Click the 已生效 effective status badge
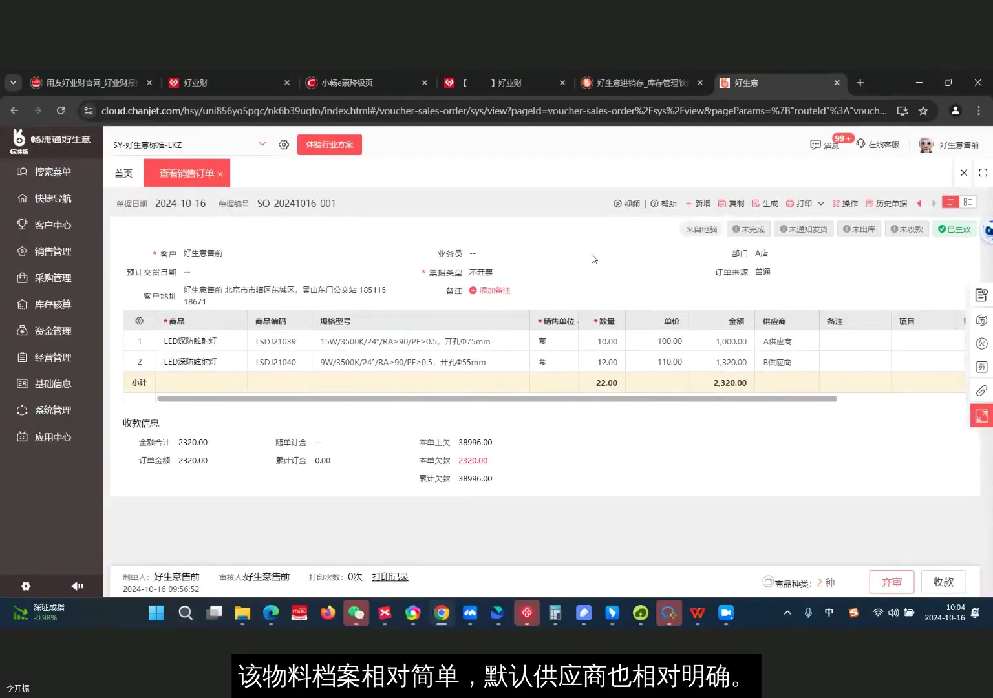The image size is (993, 698). click(x=954, y=229)
